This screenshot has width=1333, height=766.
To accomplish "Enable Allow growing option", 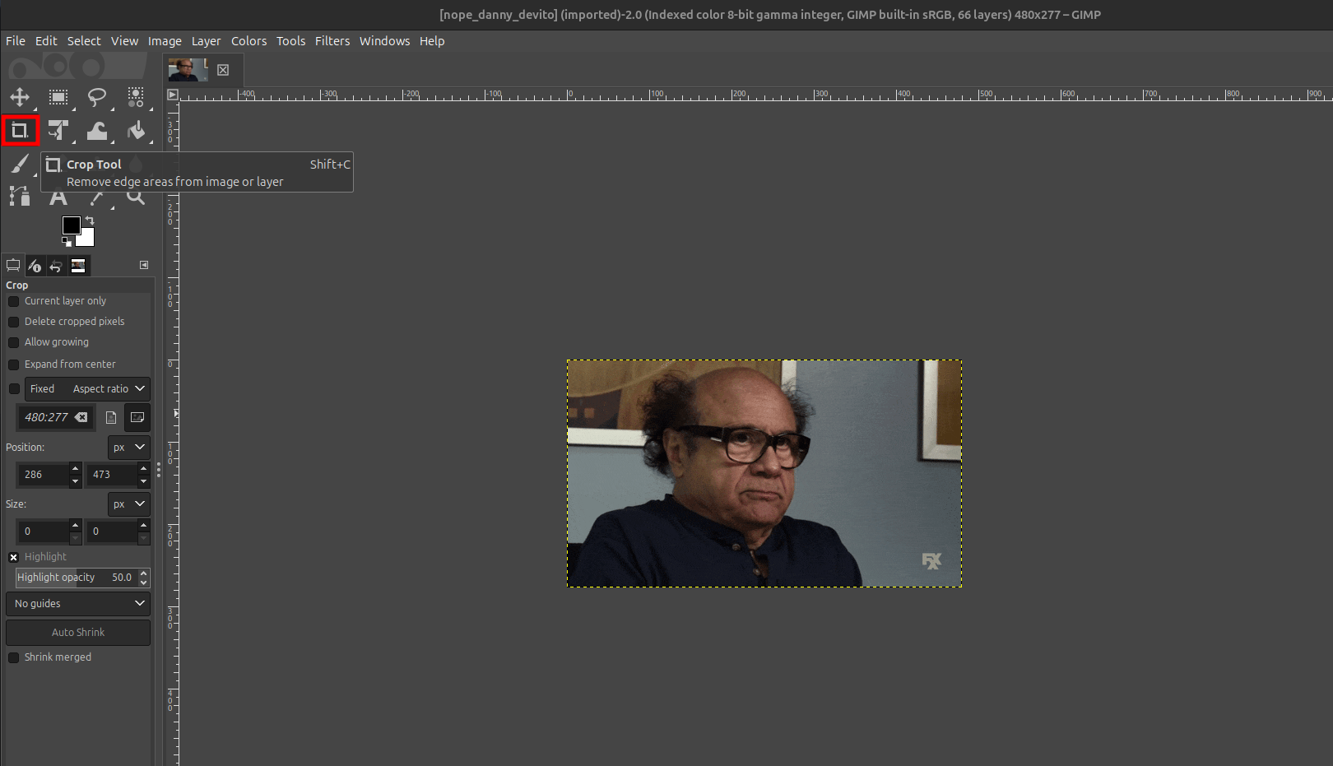I will 13,342.
